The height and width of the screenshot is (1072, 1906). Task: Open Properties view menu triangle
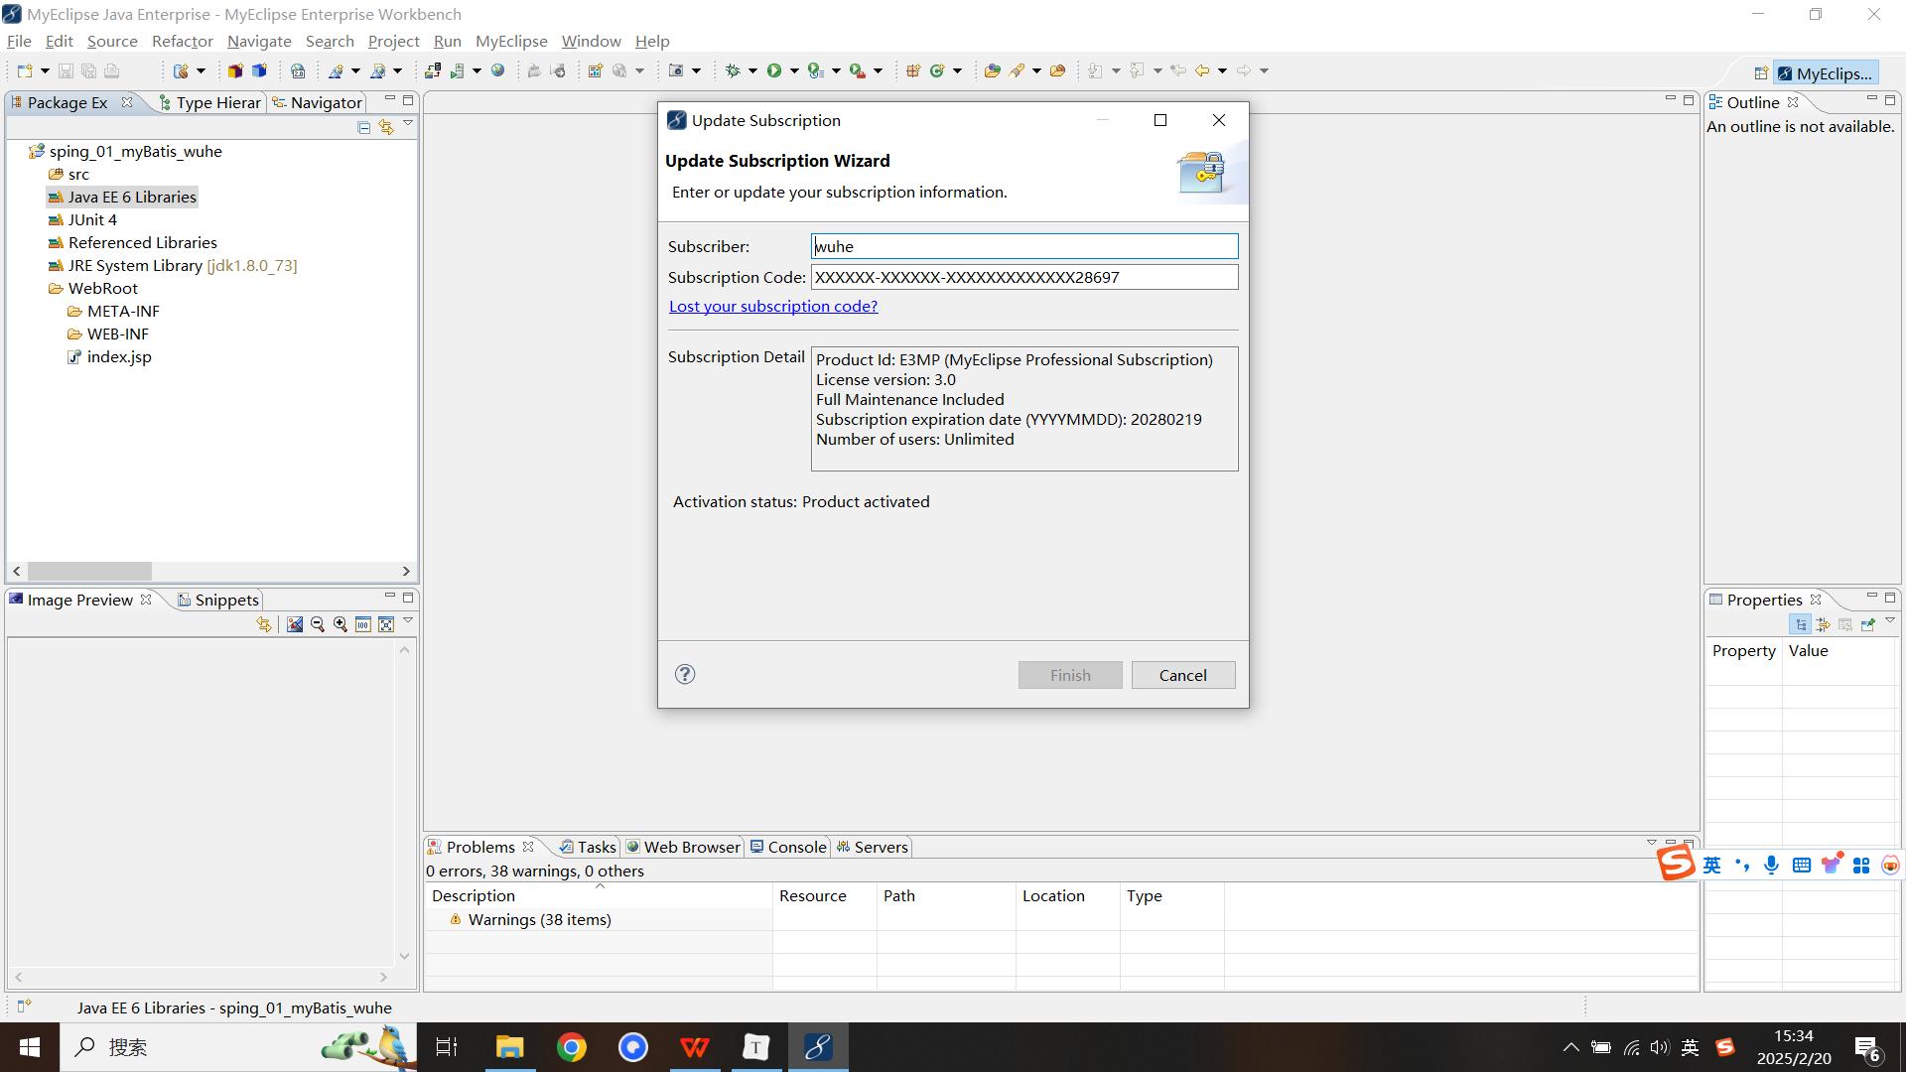1890,621
